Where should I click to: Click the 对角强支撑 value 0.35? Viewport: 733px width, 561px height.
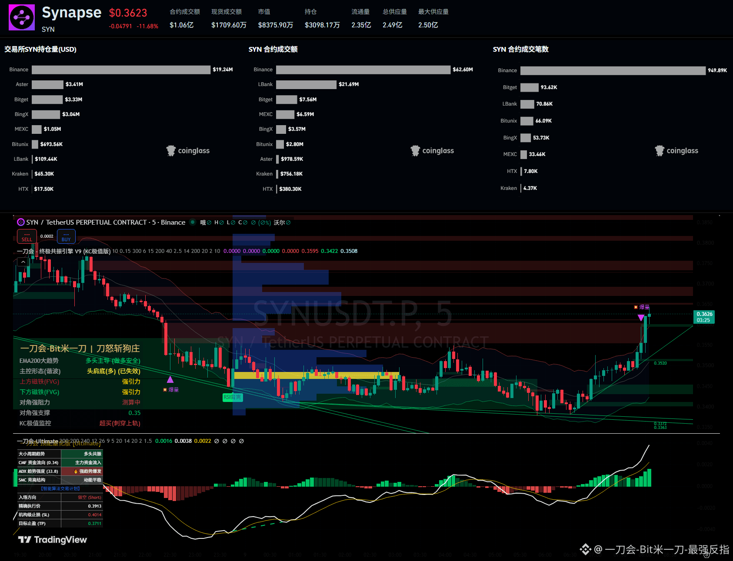(x=134, y=413)
